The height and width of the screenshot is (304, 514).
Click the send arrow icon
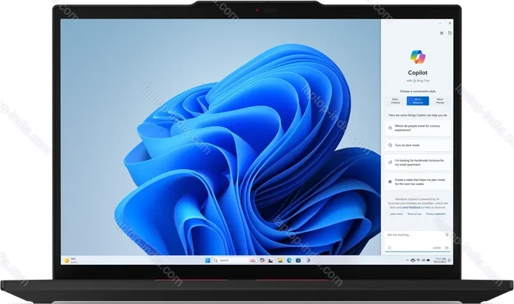[x=447, y=247]
